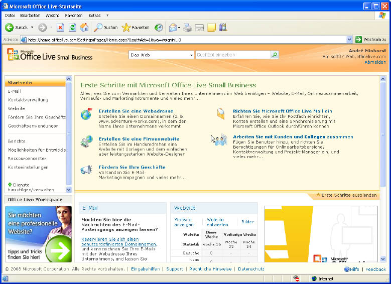The image size is (391, 284).
Task: Click the Internet zone status bar indicator
Action: 322,278
